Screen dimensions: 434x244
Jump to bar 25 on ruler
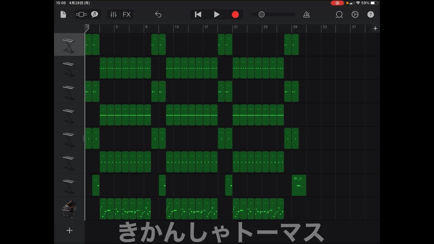[265, 27]
